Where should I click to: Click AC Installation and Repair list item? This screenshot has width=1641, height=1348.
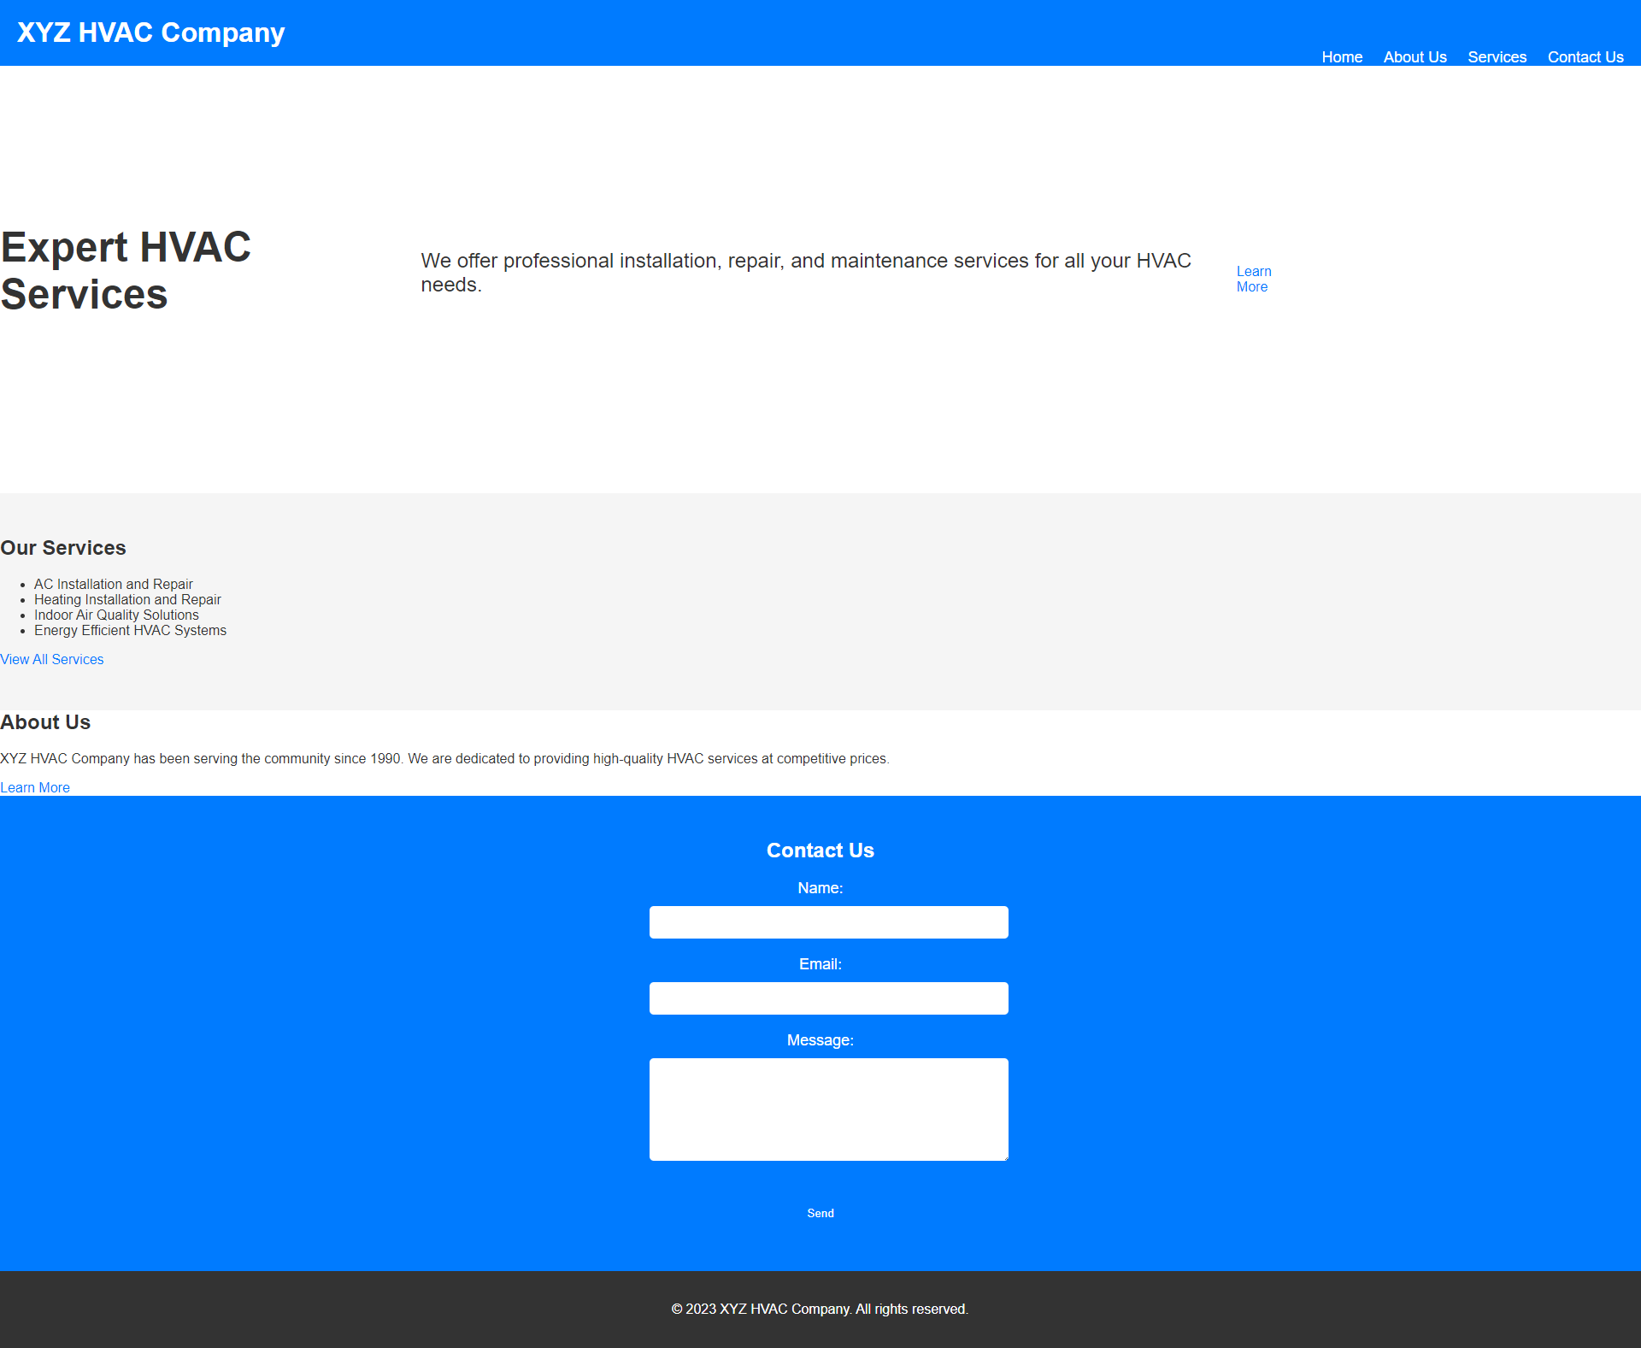pos(114,584)
